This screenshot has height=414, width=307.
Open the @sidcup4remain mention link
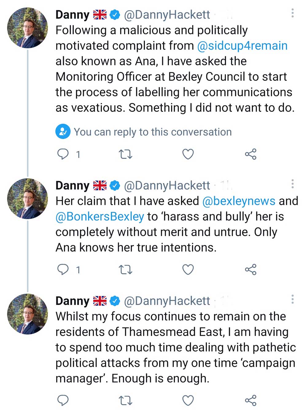(x=242, y=46)
